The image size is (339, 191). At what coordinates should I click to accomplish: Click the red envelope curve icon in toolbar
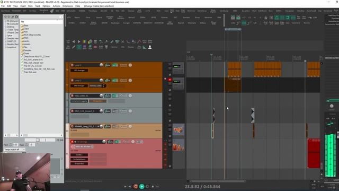(139, 41)
